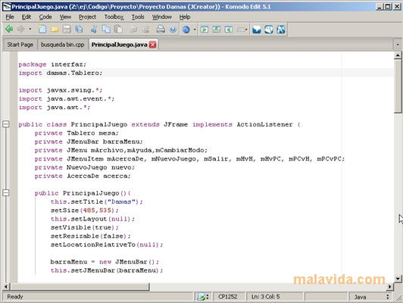Click the Komodo icon in title bar
403x303 pixels.
(7, 6)
